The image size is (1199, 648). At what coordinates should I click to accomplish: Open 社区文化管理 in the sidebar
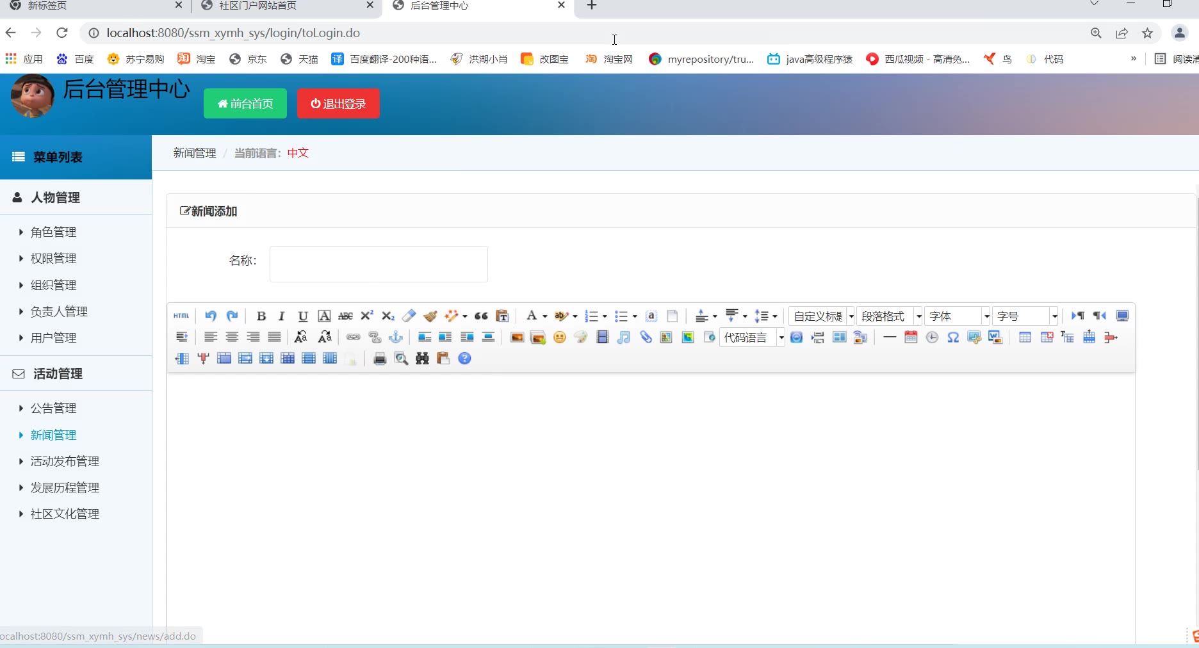[65, 514]
